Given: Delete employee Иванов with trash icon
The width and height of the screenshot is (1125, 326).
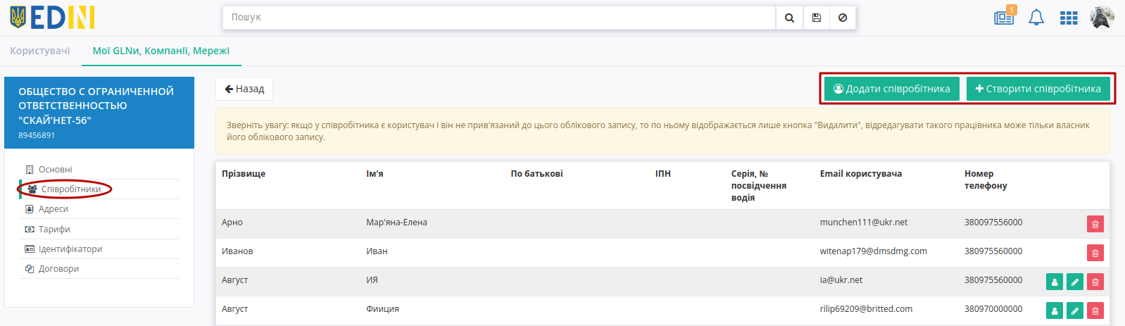Looking at the screenshot, I should point(1095,253).
